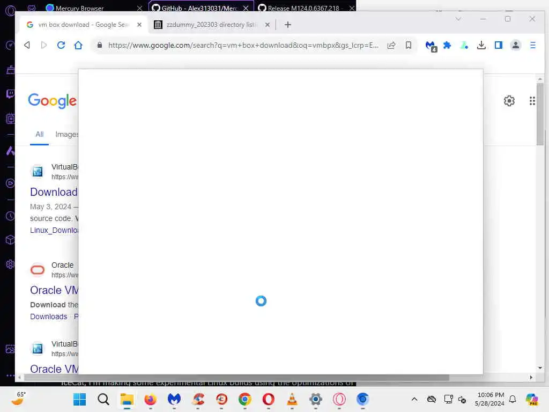Click the Google logo
This screenshot has width=549, height=412.
(52, 101)
